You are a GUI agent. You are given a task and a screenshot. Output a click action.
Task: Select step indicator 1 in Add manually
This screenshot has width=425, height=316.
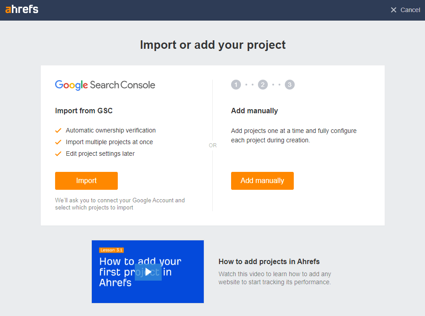pyautogui.click(x=236, y=85)
